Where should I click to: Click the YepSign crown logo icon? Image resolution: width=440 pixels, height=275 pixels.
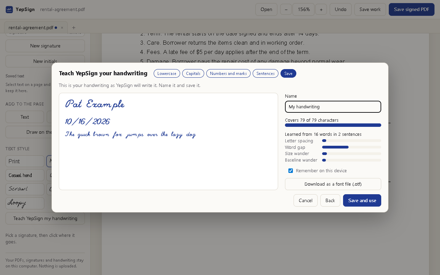point(9,10)
